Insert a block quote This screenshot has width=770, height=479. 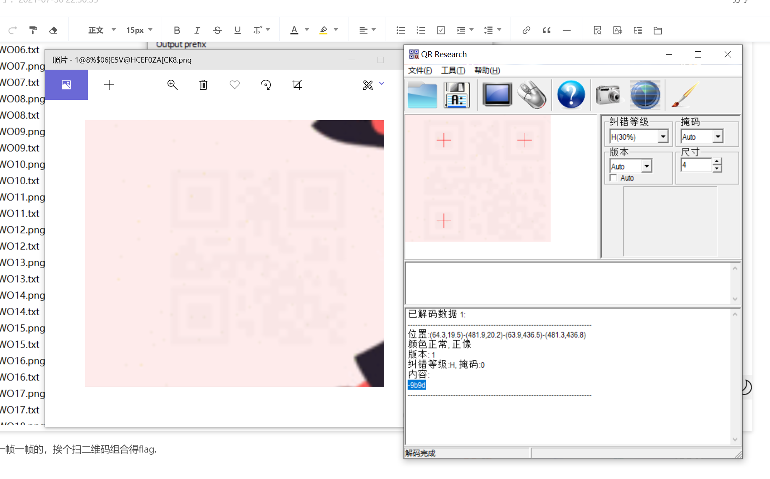(546, 30)
